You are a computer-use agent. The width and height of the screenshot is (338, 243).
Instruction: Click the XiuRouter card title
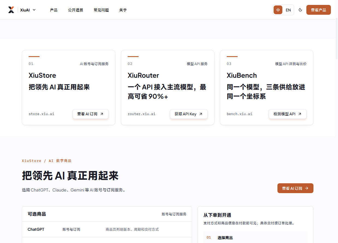(143, 75)
